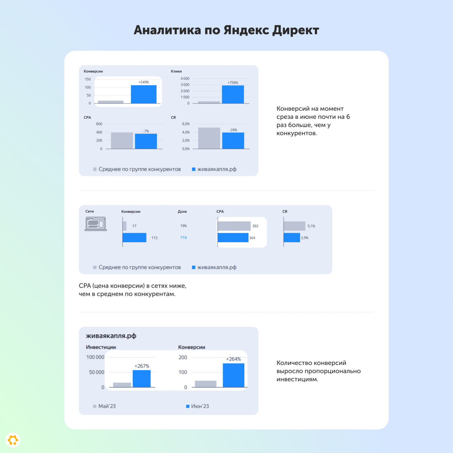Click the 600 axis value on the CPA chart
Image resolution: width=453 pixels, height=453 pixels.
[99, 124]
